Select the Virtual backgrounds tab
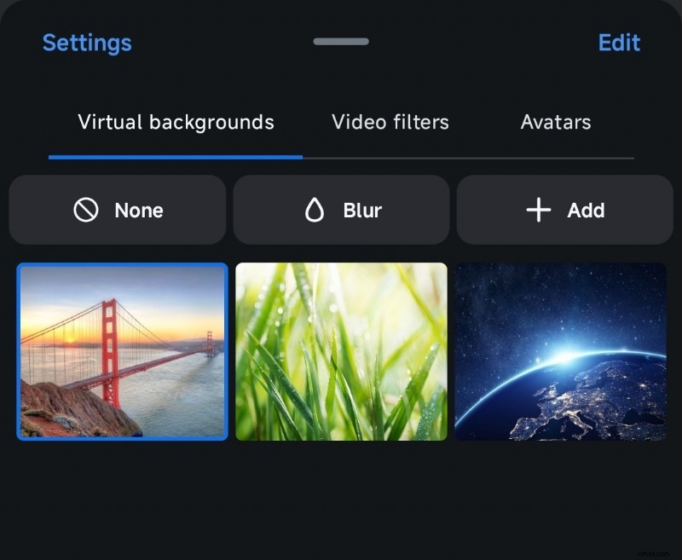The image size is (682, 560). 176,122
